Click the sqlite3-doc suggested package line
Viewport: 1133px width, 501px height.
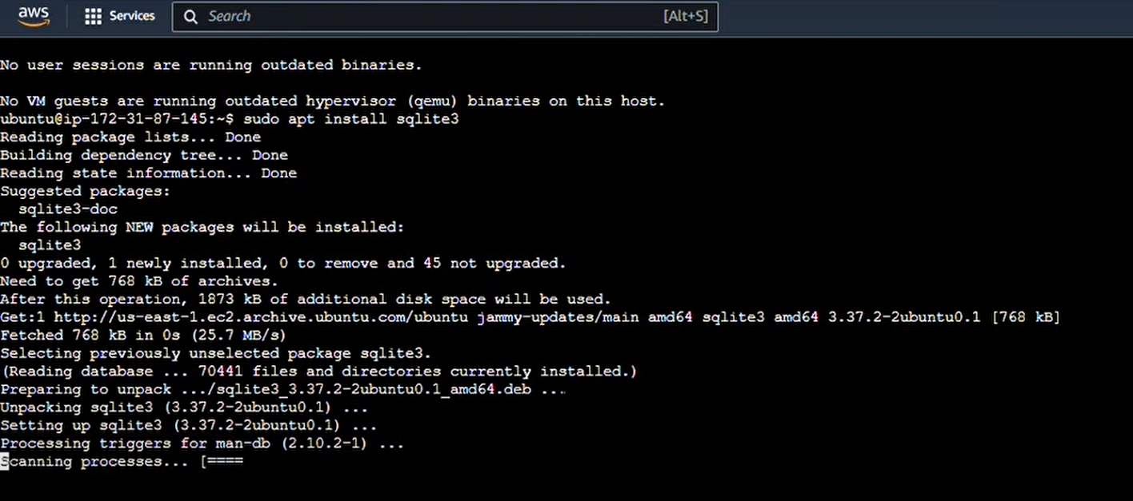(x=68, y=209)
